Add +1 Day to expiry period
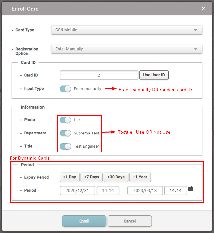This screenshot has height=233, width=214. pos(69,177)
